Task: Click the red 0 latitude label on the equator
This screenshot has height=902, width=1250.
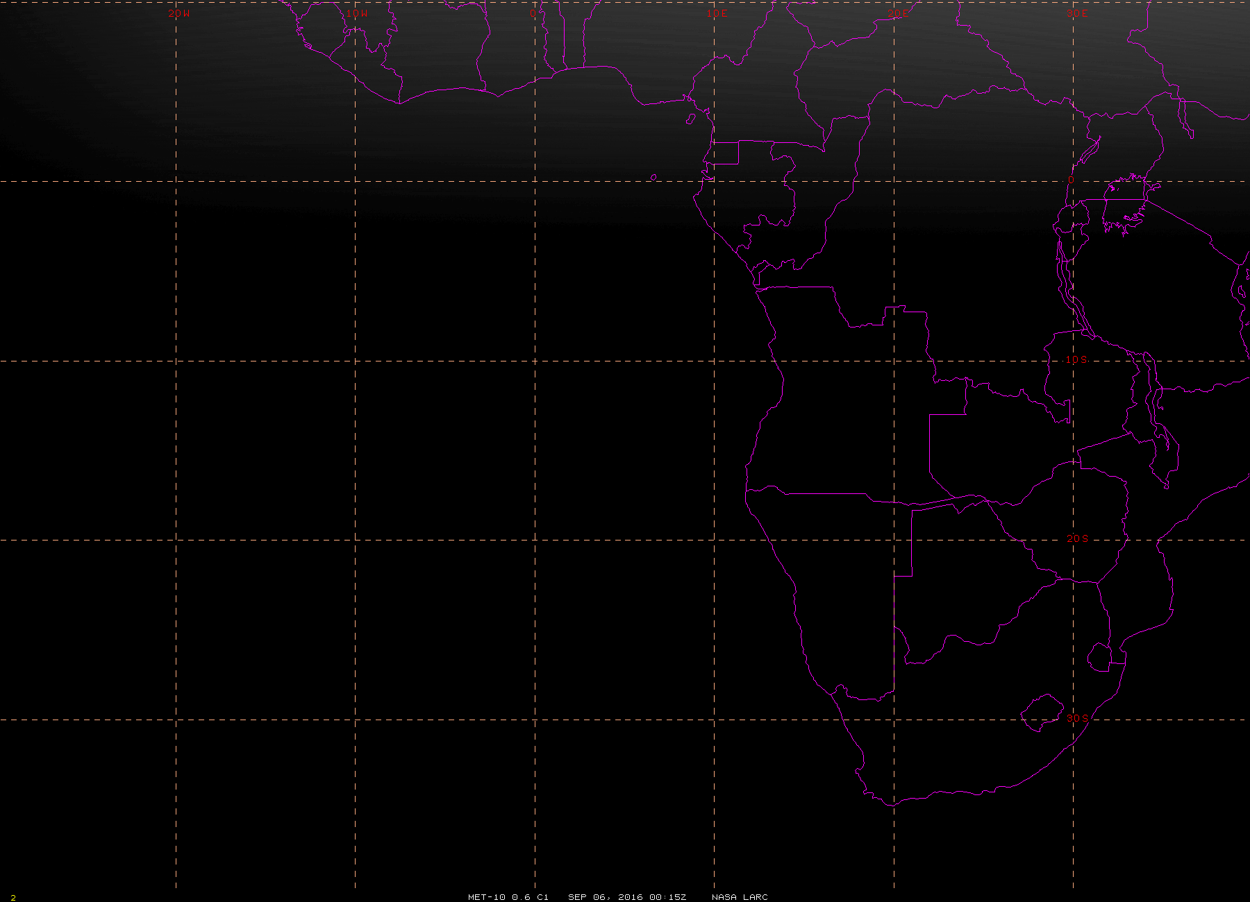Action: [1070, 180]
